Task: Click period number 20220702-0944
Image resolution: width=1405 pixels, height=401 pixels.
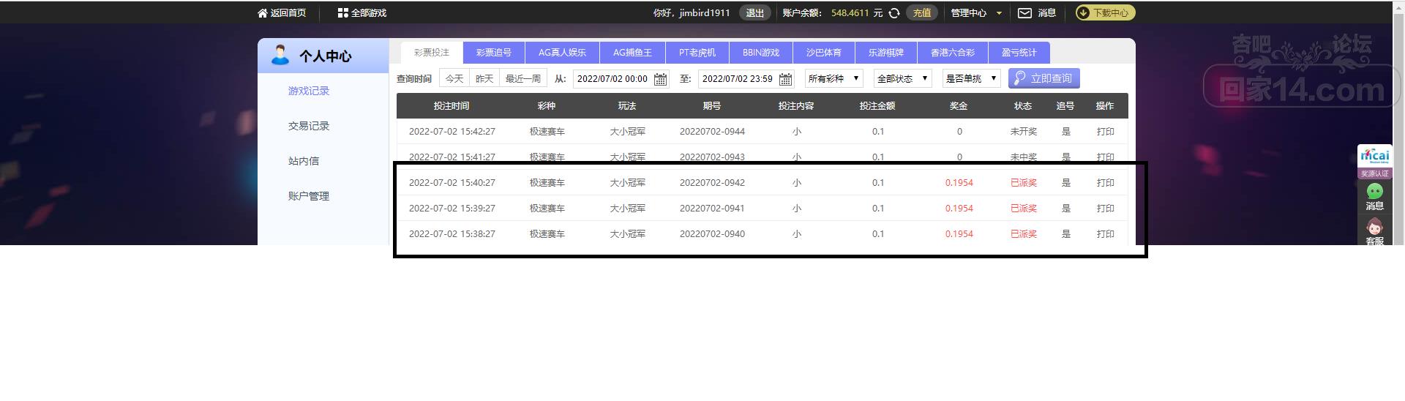Action: 712,132
